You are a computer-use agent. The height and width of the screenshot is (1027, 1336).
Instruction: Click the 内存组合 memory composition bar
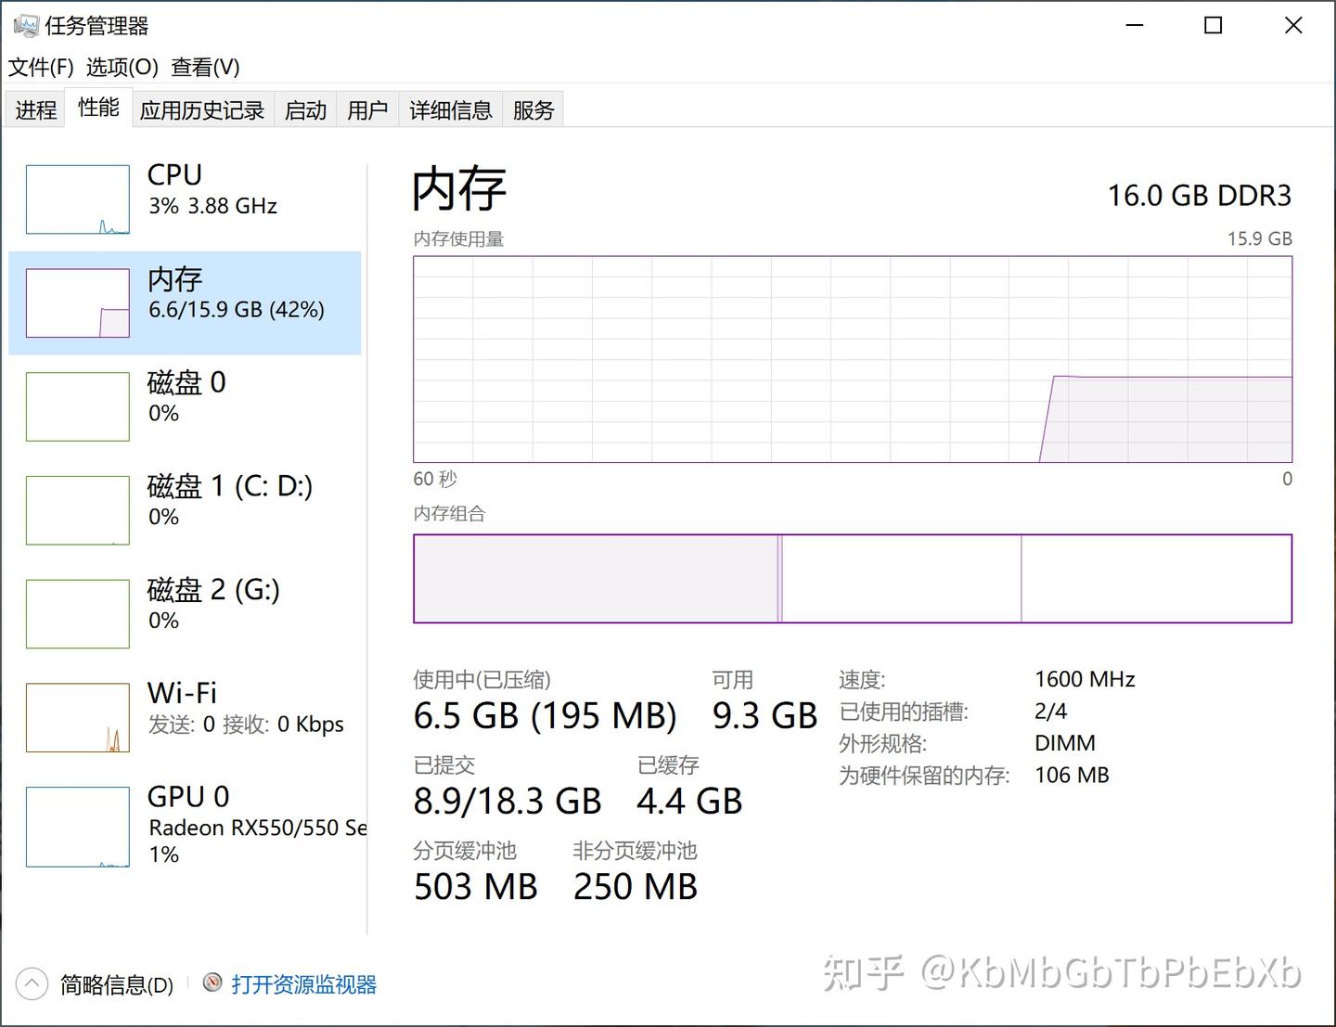pyautogui.click(x=853, y=578)
